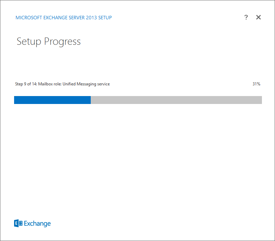This screenshot has height=241, width=275.
Task: Click the word 'Setup' in the large heading
Action: tap(29, 42)
